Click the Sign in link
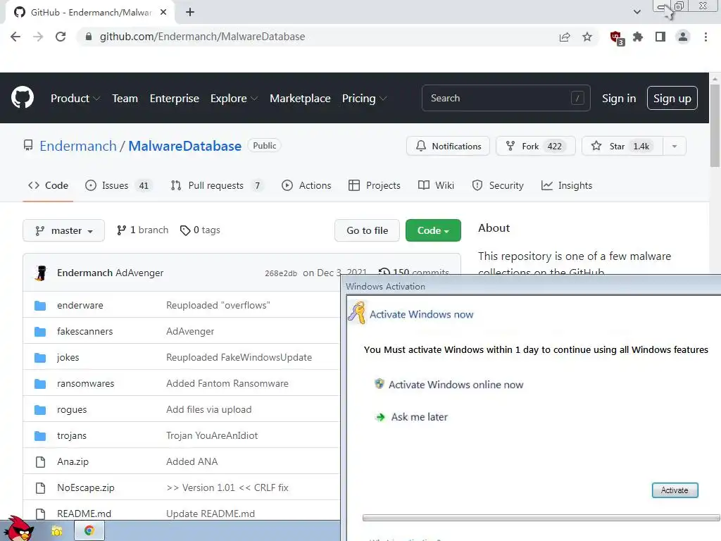The height and width of the screenshot is (541, 721). (x=619, y=99)
